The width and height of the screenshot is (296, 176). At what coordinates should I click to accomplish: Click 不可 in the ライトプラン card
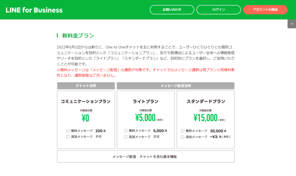point(156,137)
